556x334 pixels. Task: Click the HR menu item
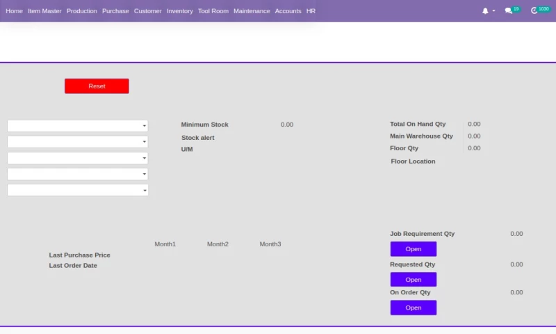[311, 11]
